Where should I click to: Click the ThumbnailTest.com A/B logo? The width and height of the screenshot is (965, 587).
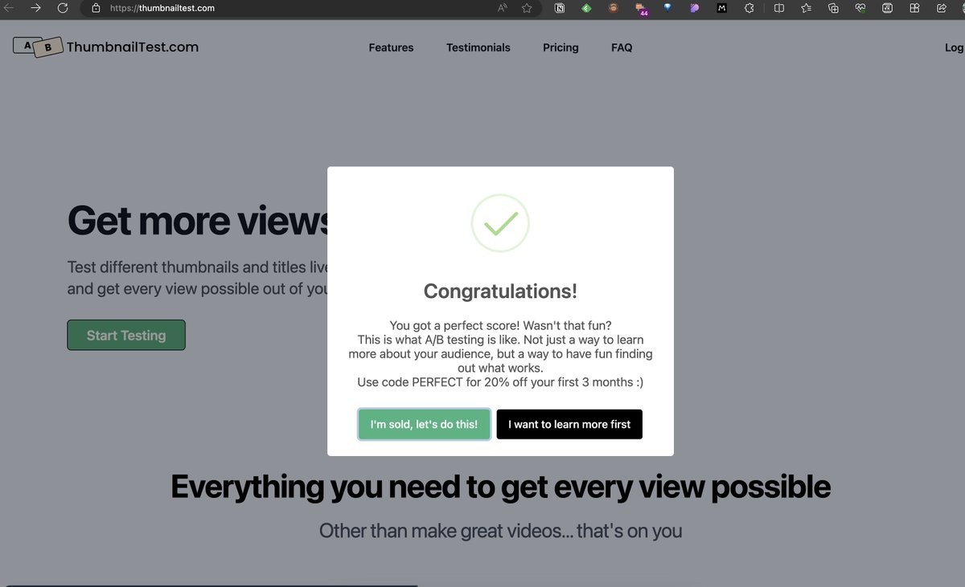(x=38, y=47)
